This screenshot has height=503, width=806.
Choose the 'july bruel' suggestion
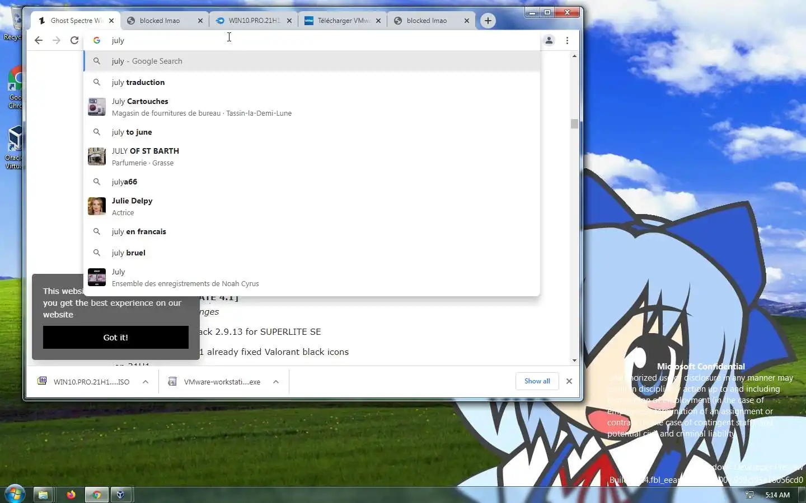coord(312,253)
